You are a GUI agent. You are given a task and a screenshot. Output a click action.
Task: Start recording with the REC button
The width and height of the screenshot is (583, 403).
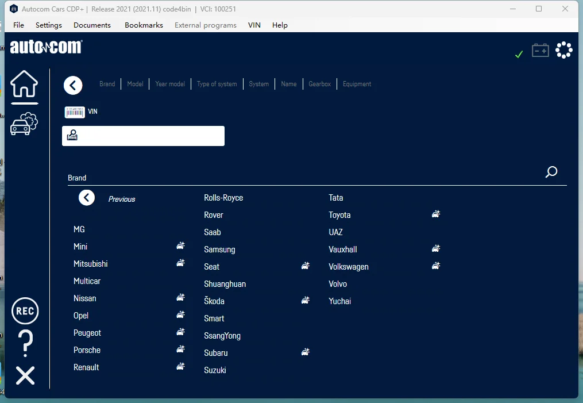(25, 310)
